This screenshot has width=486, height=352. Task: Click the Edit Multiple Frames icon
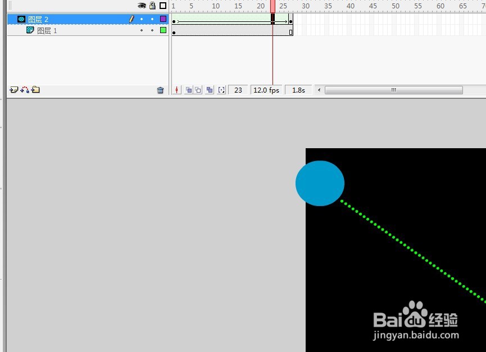[210, 90]
